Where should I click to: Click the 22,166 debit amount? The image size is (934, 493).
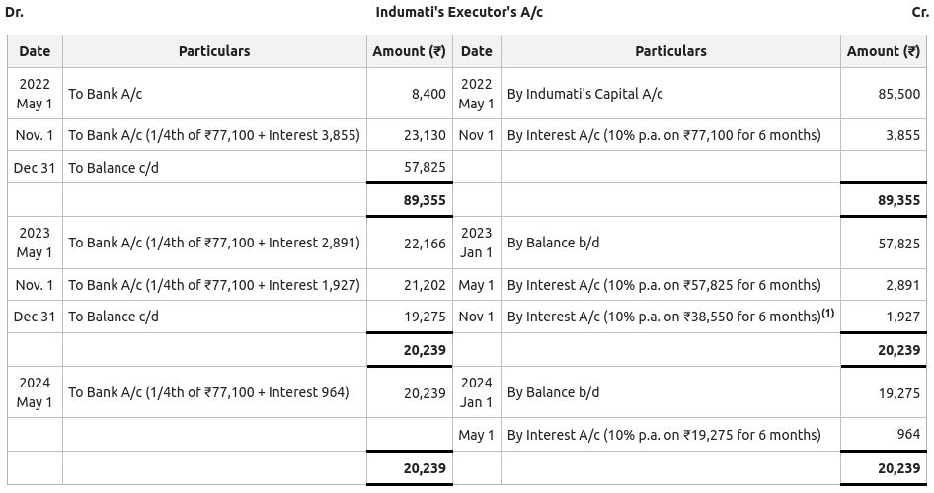[x=425, y=243]
